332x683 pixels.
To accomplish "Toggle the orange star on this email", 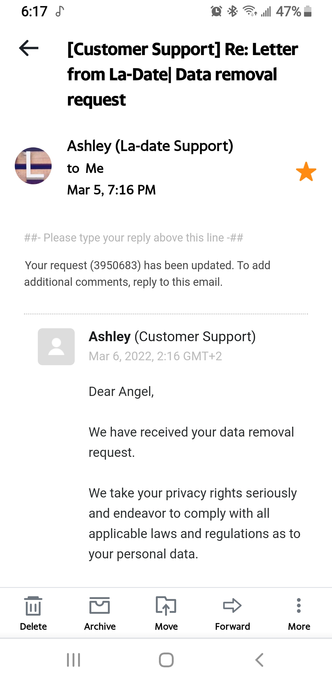I will [x=306, y=172].
